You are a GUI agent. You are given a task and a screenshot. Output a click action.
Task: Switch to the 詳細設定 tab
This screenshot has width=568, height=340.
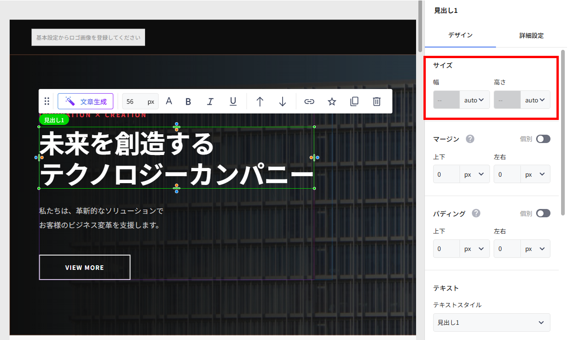point(531,36)
